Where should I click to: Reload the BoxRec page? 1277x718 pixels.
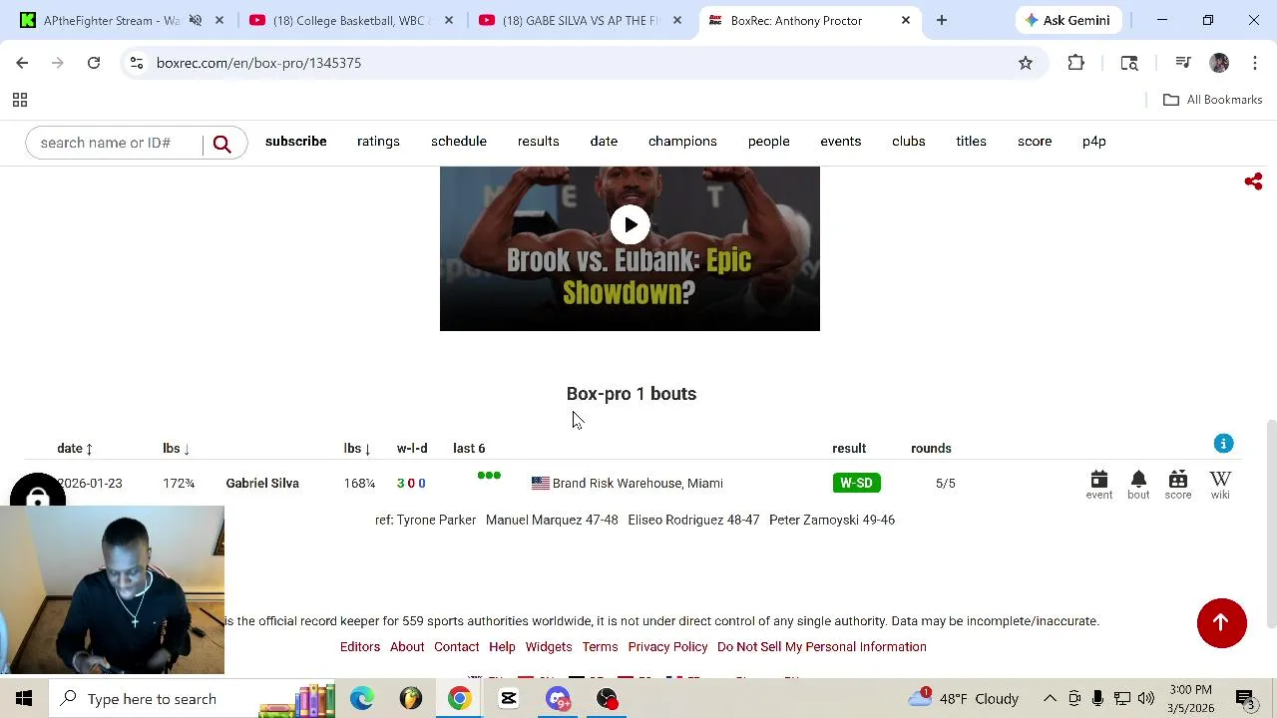click(x=94, y=63)
